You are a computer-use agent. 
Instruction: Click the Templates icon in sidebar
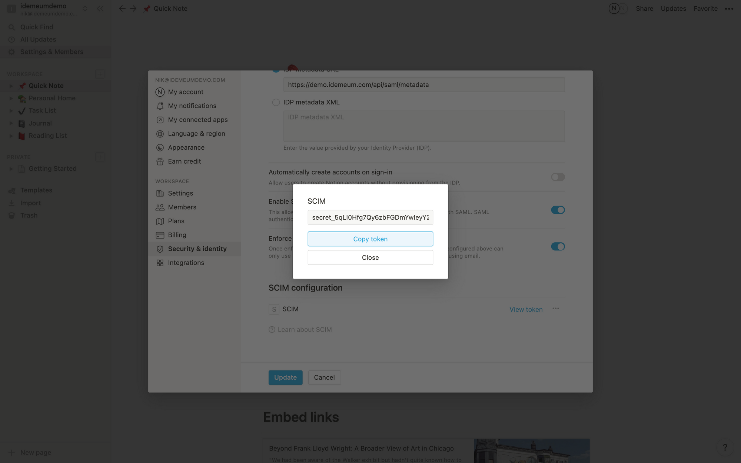[12, 190]
